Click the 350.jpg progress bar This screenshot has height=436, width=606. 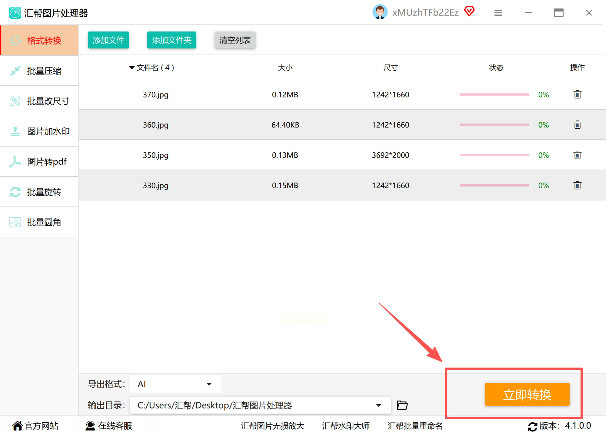494,155
